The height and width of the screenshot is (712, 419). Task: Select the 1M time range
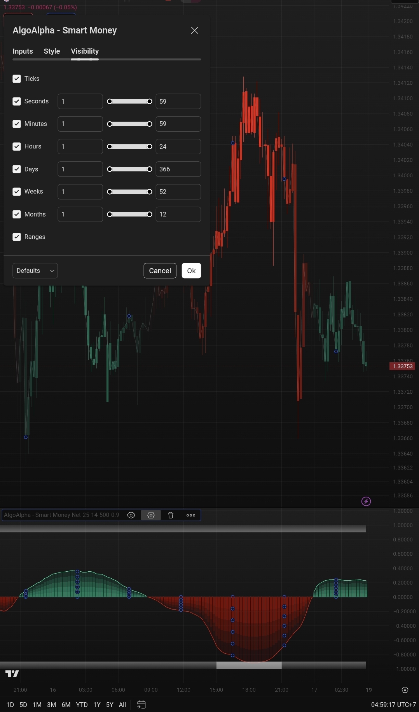coord(37,705)
